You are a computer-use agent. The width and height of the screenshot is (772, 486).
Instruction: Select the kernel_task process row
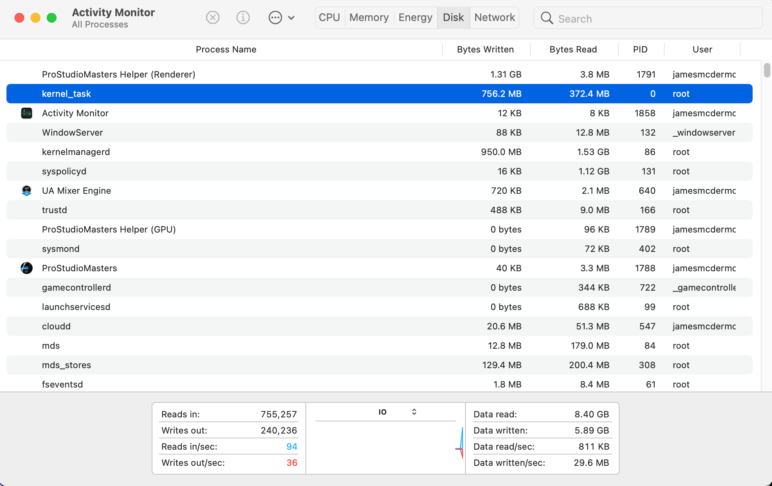coord(379,94)
